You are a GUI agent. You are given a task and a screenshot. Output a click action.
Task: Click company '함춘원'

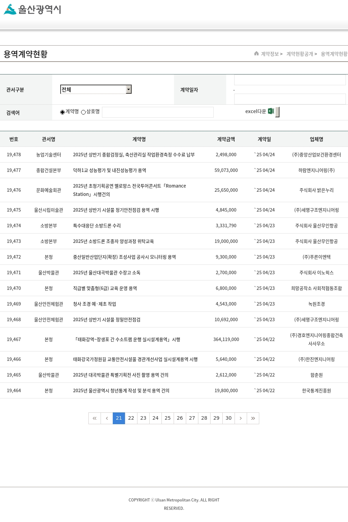pyautogui.click(x=317, y=375)
